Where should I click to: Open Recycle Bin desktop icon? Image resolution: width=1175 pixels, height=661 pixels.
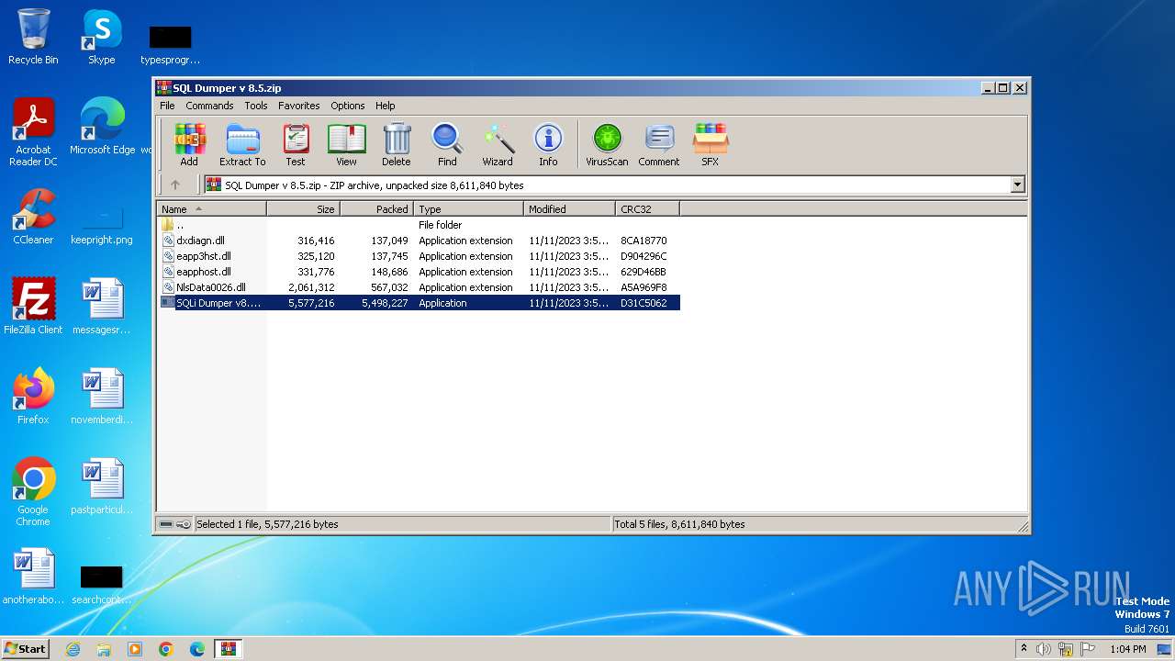coord(33,37)
